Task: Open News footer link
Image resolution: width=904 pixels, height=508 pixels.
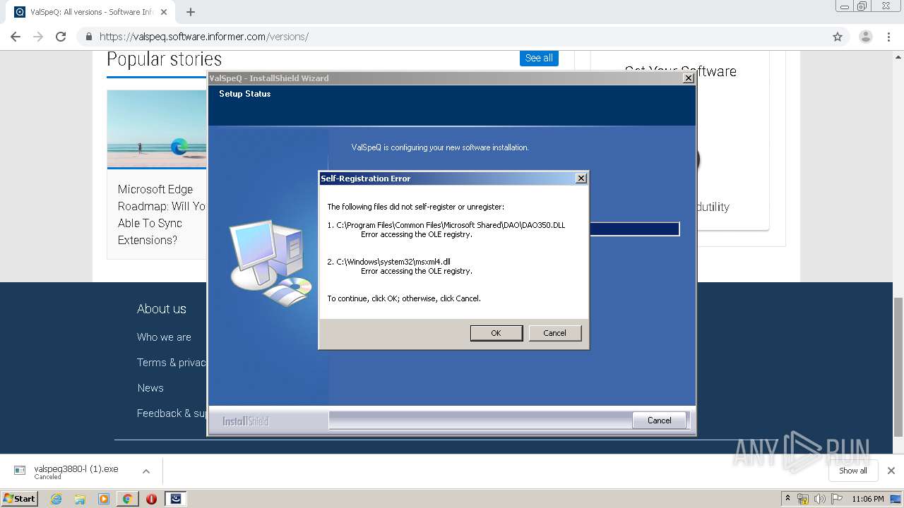Action: [150, 388]
